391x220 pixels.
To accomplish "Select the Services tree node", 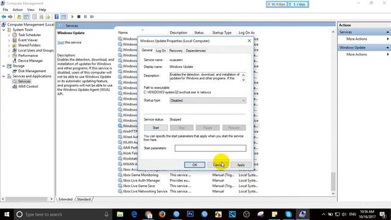I will (x=24, y=81).
